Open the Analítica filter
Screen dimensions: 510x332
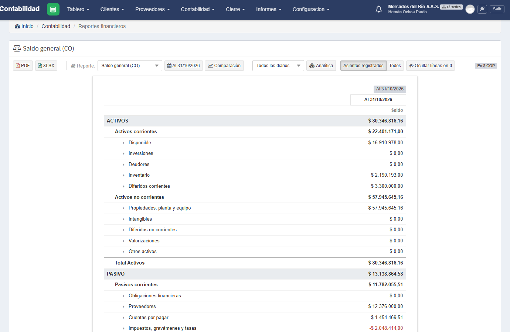(x=321, y=66)
